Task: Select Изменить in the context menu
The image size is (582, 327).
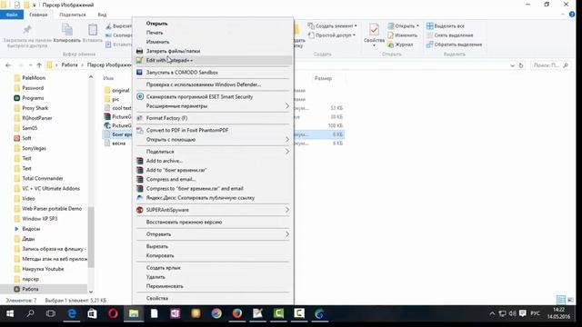Action: pyautogui.click(x=213, y=42)
